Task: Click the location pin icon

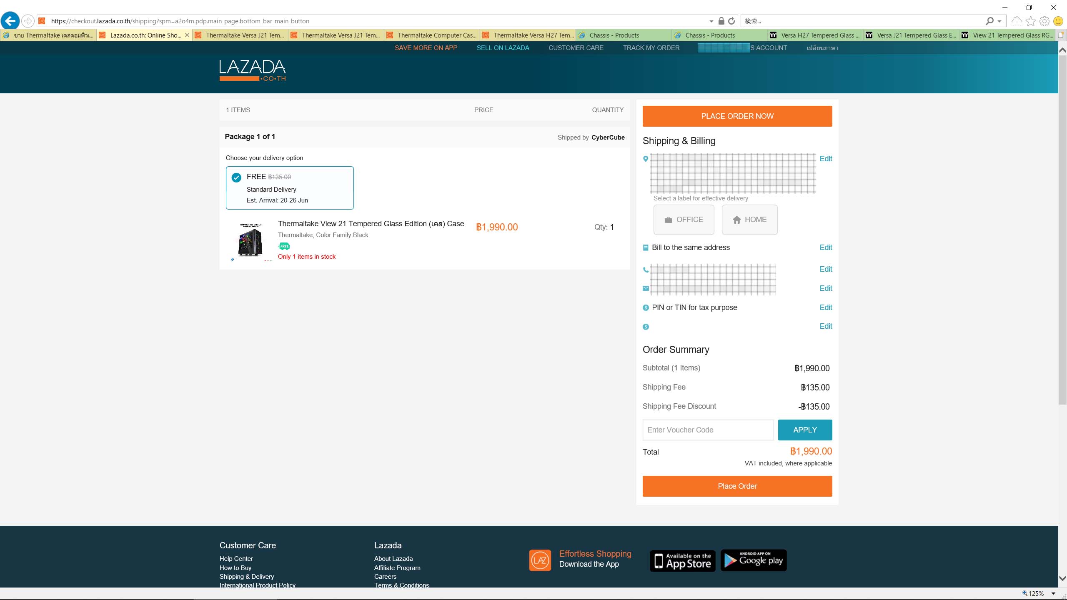Action: 646,159
